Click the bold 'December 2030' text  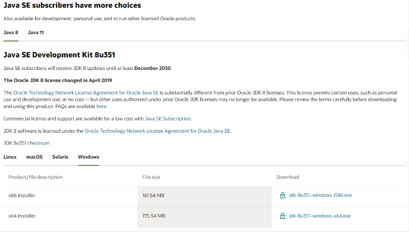click(152, 68)
